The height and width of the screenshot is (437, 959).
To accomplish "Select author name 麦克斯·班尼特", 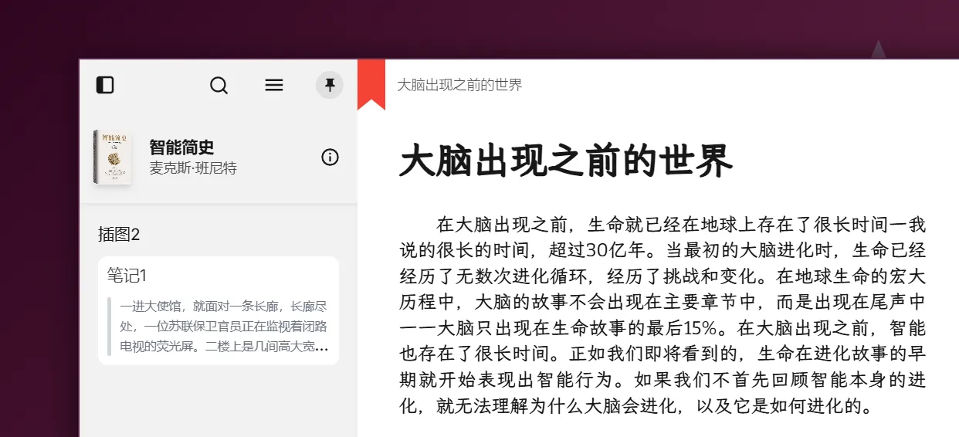I will pyautogui.click(x=193, y=168).
